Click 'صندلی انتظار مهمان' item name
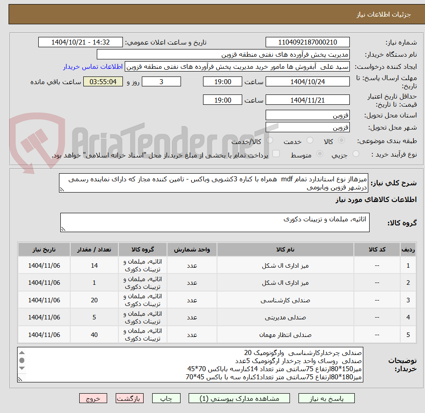Screen dimensions: 425x413 [285, 335]
